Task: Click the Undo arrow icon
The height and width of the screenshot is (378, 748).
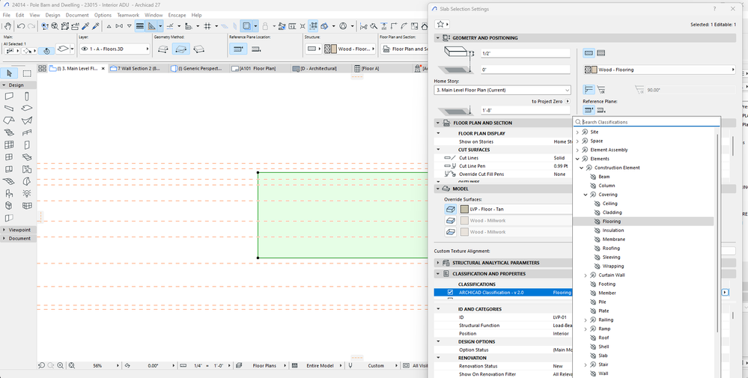Action: 20,26
